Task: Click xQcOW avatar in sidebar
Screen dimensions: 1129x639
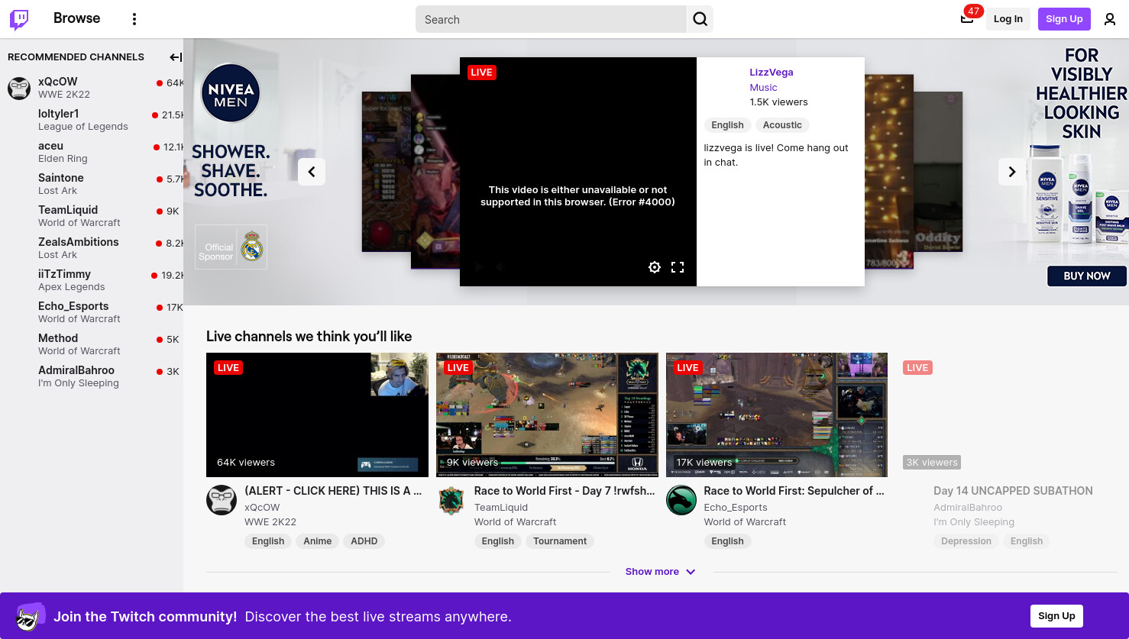Action: coord(19,88)
